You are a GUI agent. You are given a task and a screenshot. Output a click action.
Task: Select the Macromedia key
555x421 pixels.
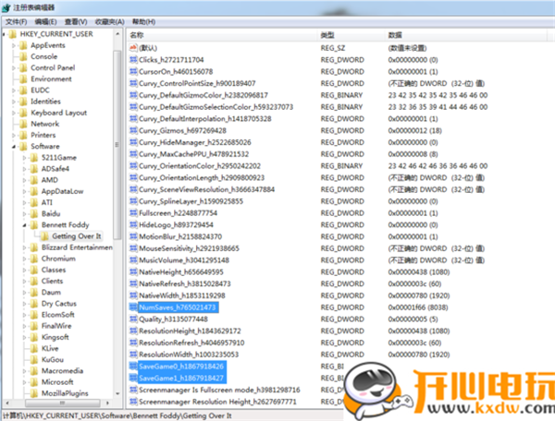point(62,371)
